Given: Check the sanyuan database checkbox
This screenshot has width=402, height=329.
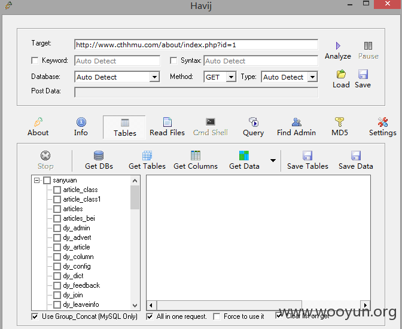Looking at the screenshot, I should click(47, 181).
